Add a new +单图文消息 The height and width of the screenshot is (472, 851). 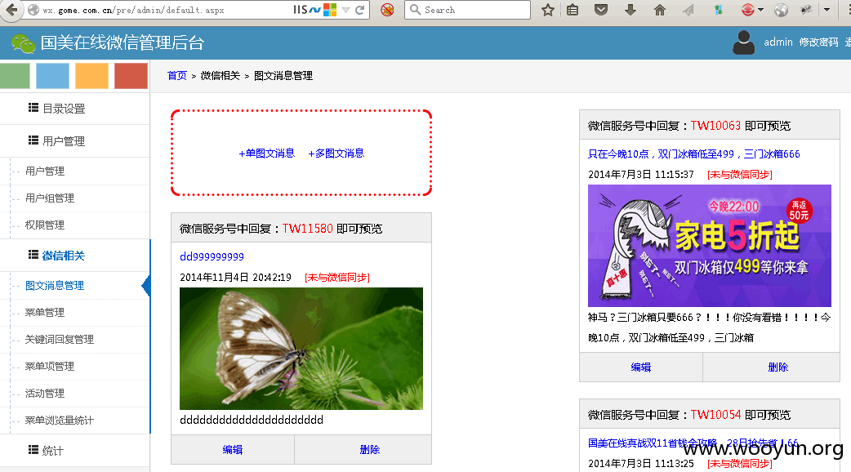point(266,153)
